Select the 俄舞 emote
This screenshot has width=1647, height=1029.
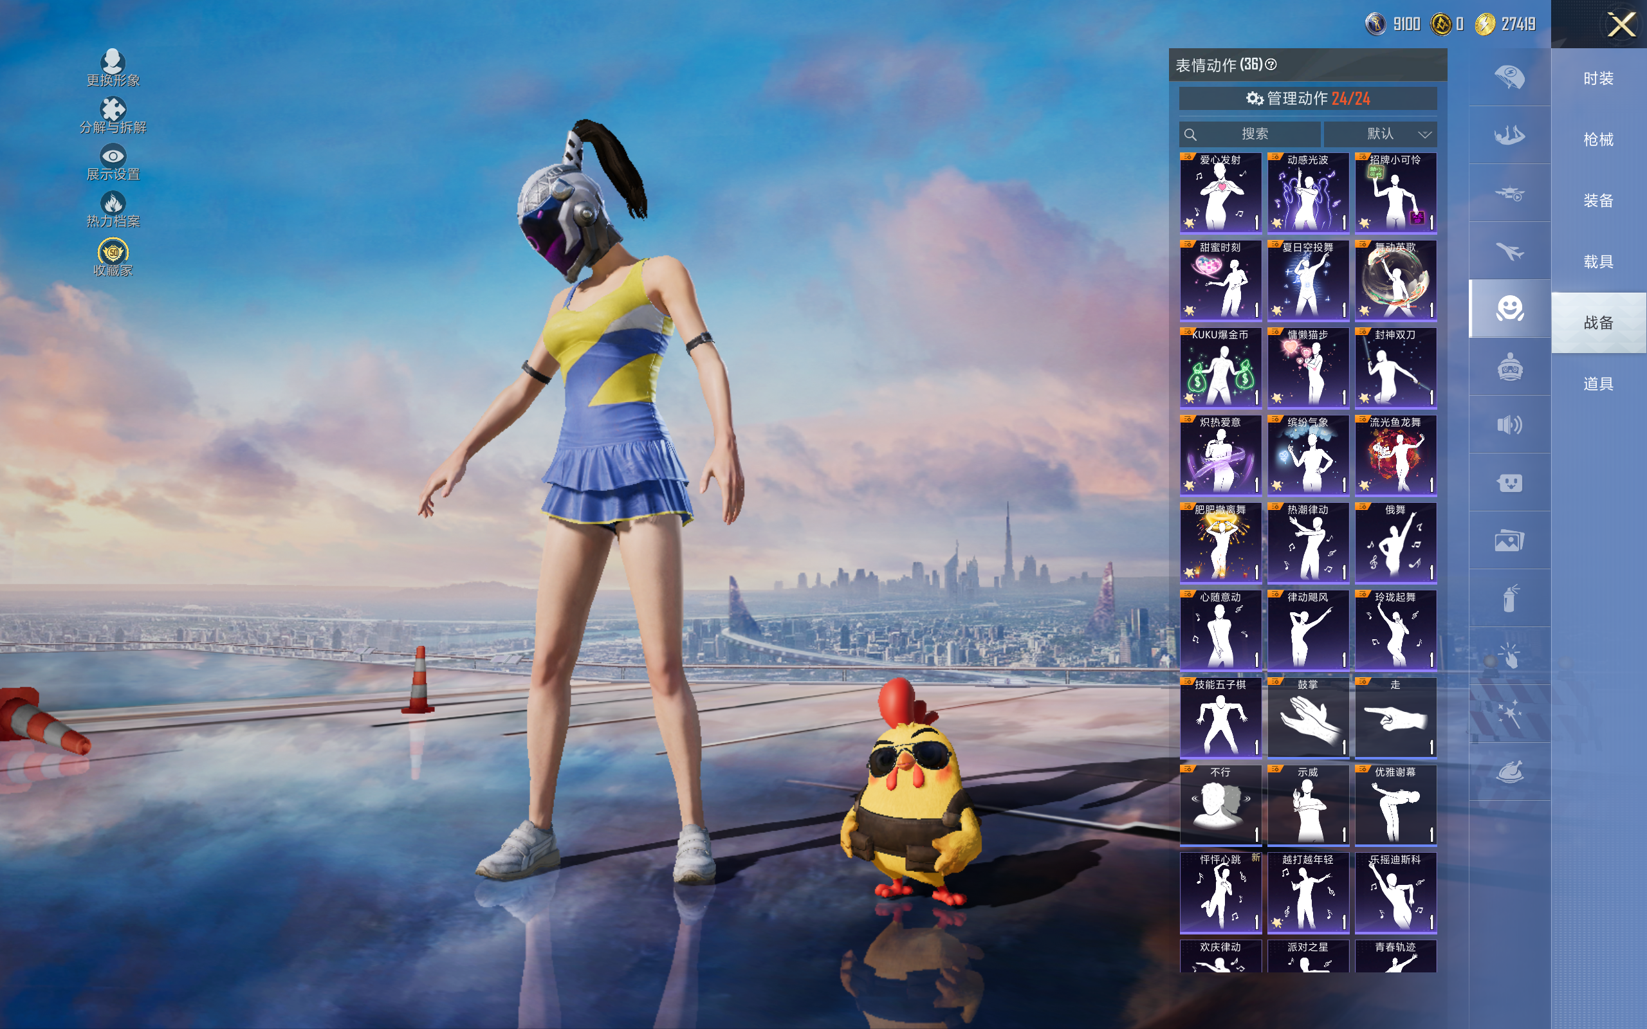point(1395,542)
